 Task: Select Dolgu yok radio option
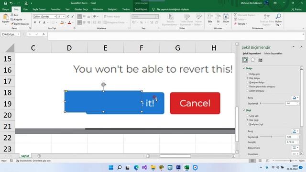[x=248, y=74]
